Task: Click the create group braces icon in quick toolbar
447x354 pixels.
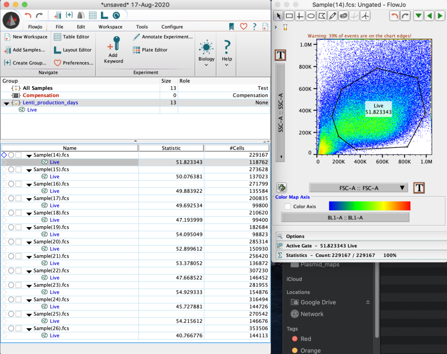Action: 69,15
